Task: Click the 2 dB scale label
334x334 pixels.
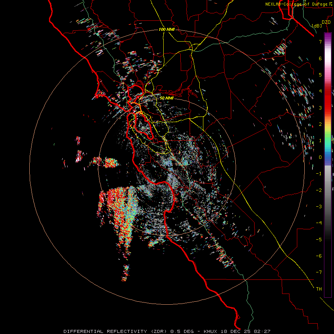Action: [320, 124]
